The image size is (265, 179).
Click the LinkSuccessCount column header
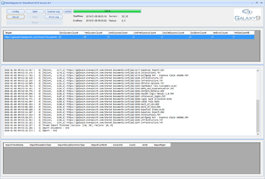coord(120,33)
